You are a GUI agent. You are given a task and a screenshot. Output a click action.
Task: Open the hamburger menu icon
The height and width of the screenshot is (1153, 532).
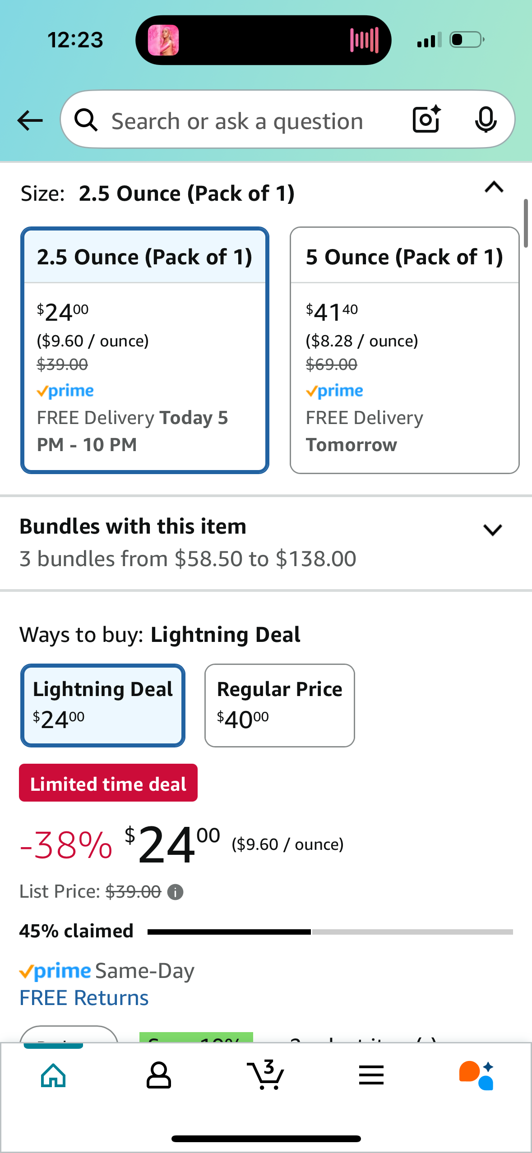pos(371,1075)
